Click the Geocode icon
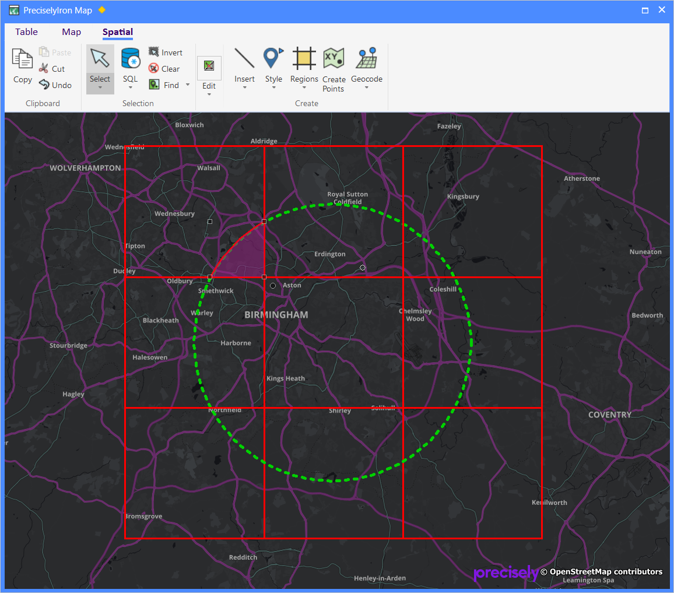 (367, 58)
